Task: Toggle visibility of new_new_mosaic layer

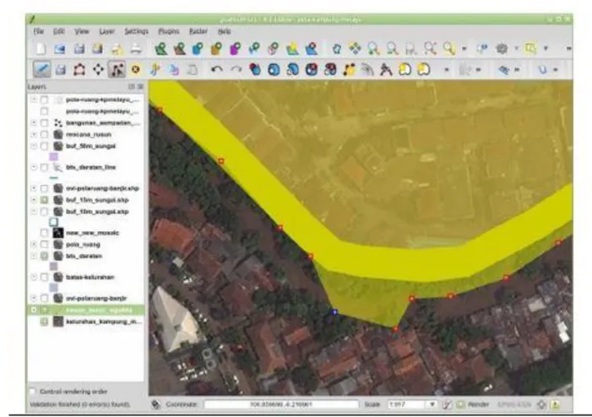Action: (44, 233)
